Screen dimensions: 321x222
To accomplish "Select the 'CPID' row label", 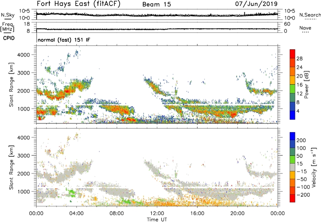I will pos(9,38).
